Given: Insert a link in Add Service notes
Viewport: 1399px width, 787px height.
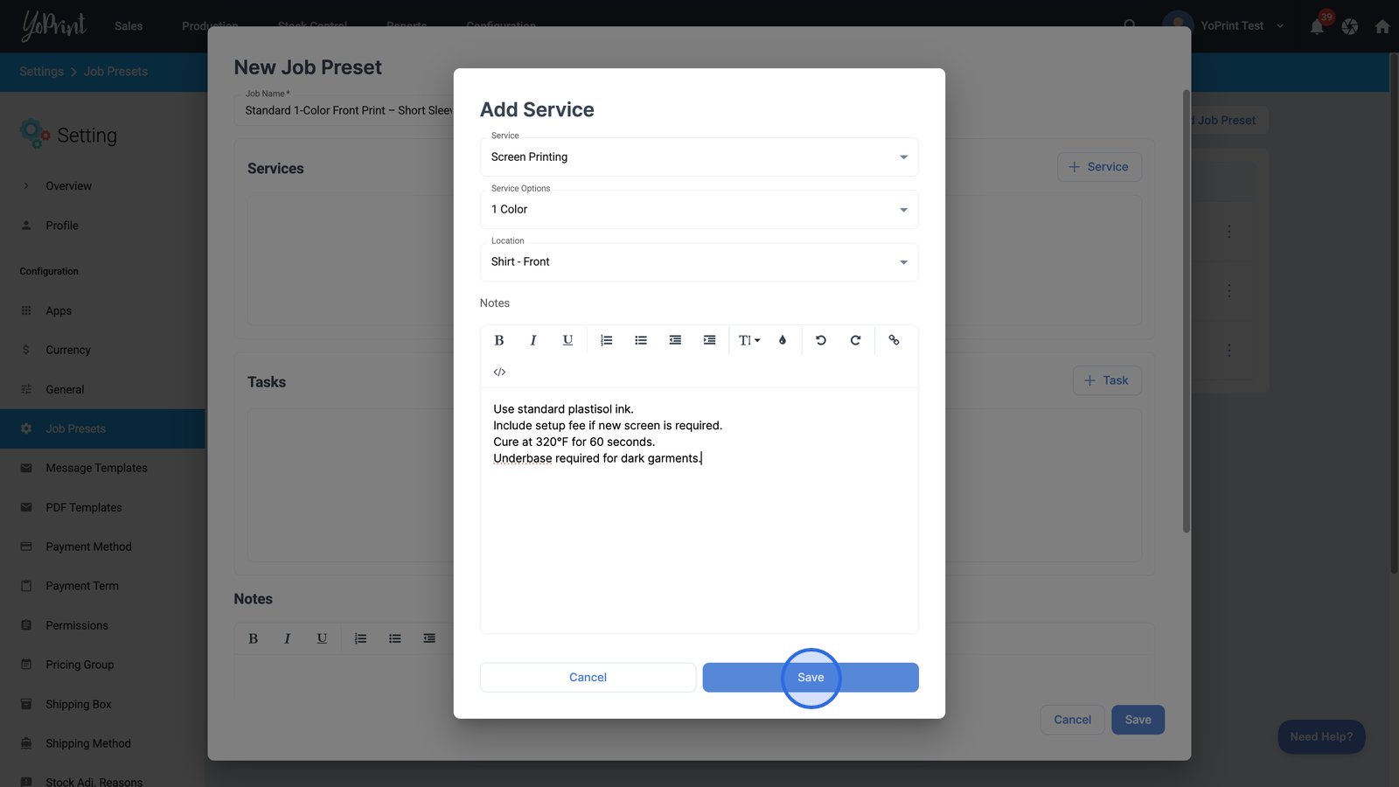Looking at the screenshot, I should click(894, 340).
